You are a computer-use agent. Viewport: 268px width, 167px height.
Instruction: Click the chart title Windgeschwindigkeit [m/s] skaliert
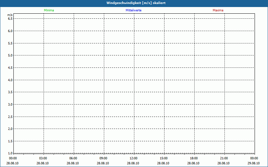[136, 3]
